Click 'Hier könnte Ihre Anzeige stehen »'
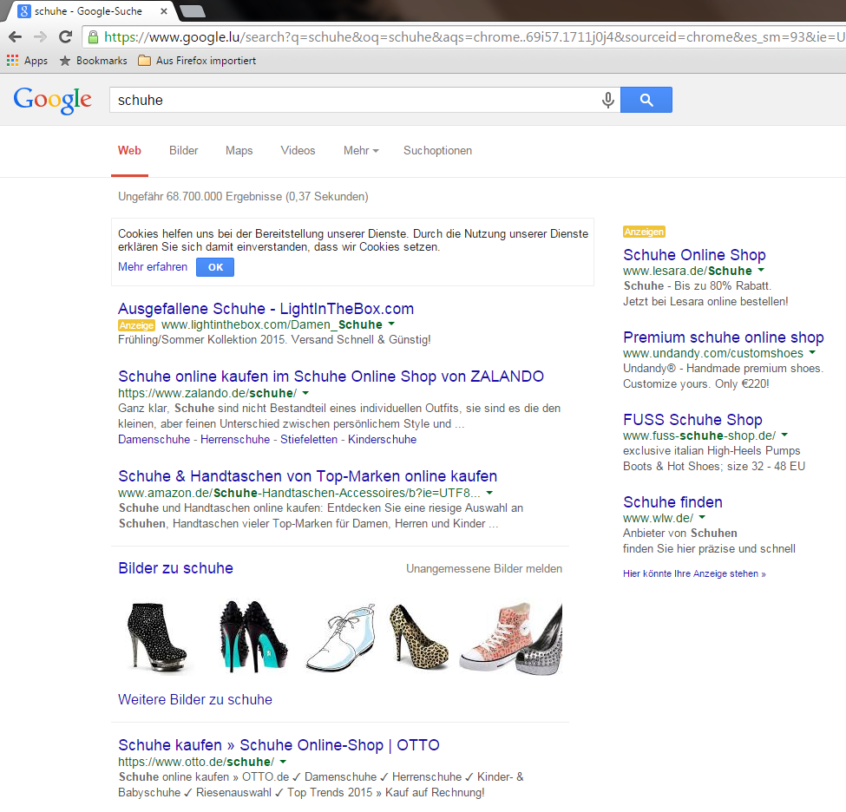This screenshot has width=846, height=812. (x=694, y=573)
